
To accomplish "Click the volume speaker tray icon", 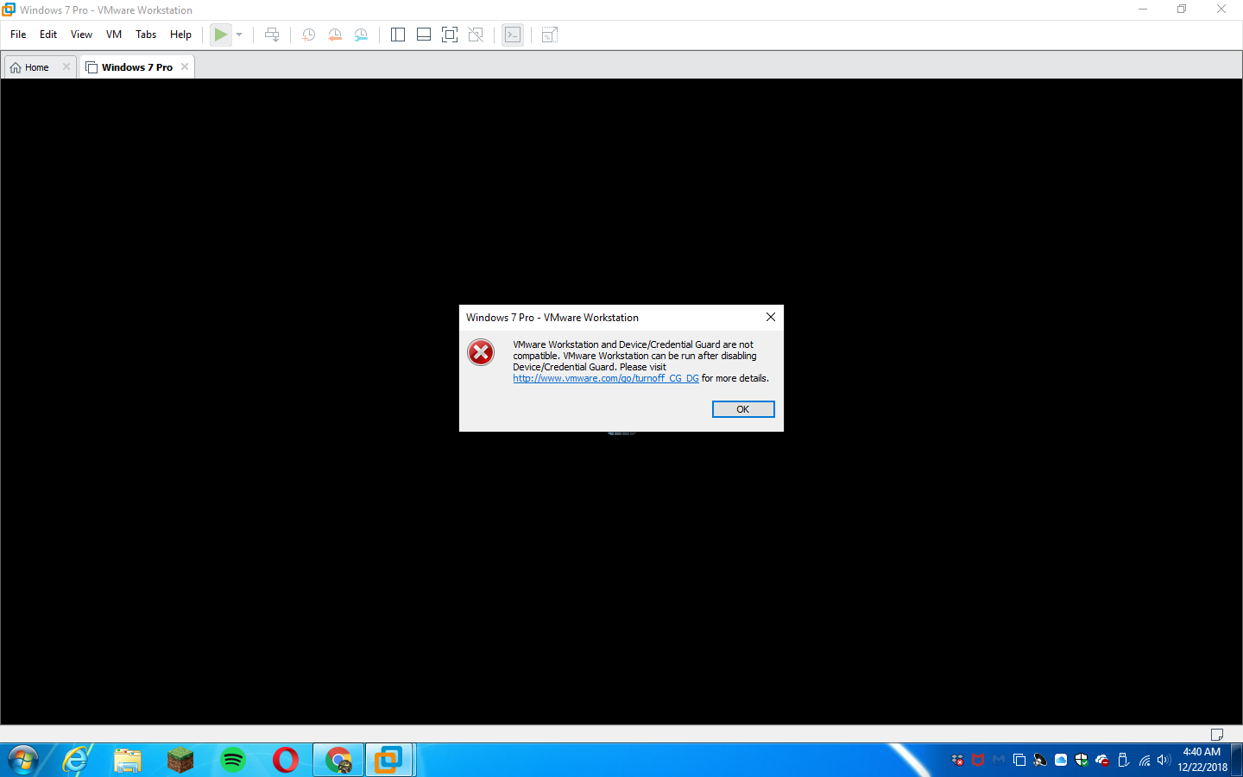I will pyautogui.click(x=1164, y=760).
